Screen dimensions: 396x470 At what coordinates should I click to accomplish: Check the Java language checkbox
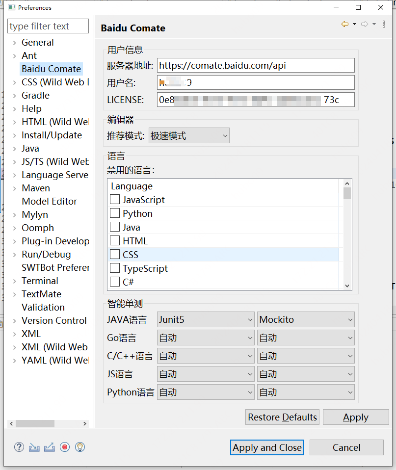click(x=115, y=227)
